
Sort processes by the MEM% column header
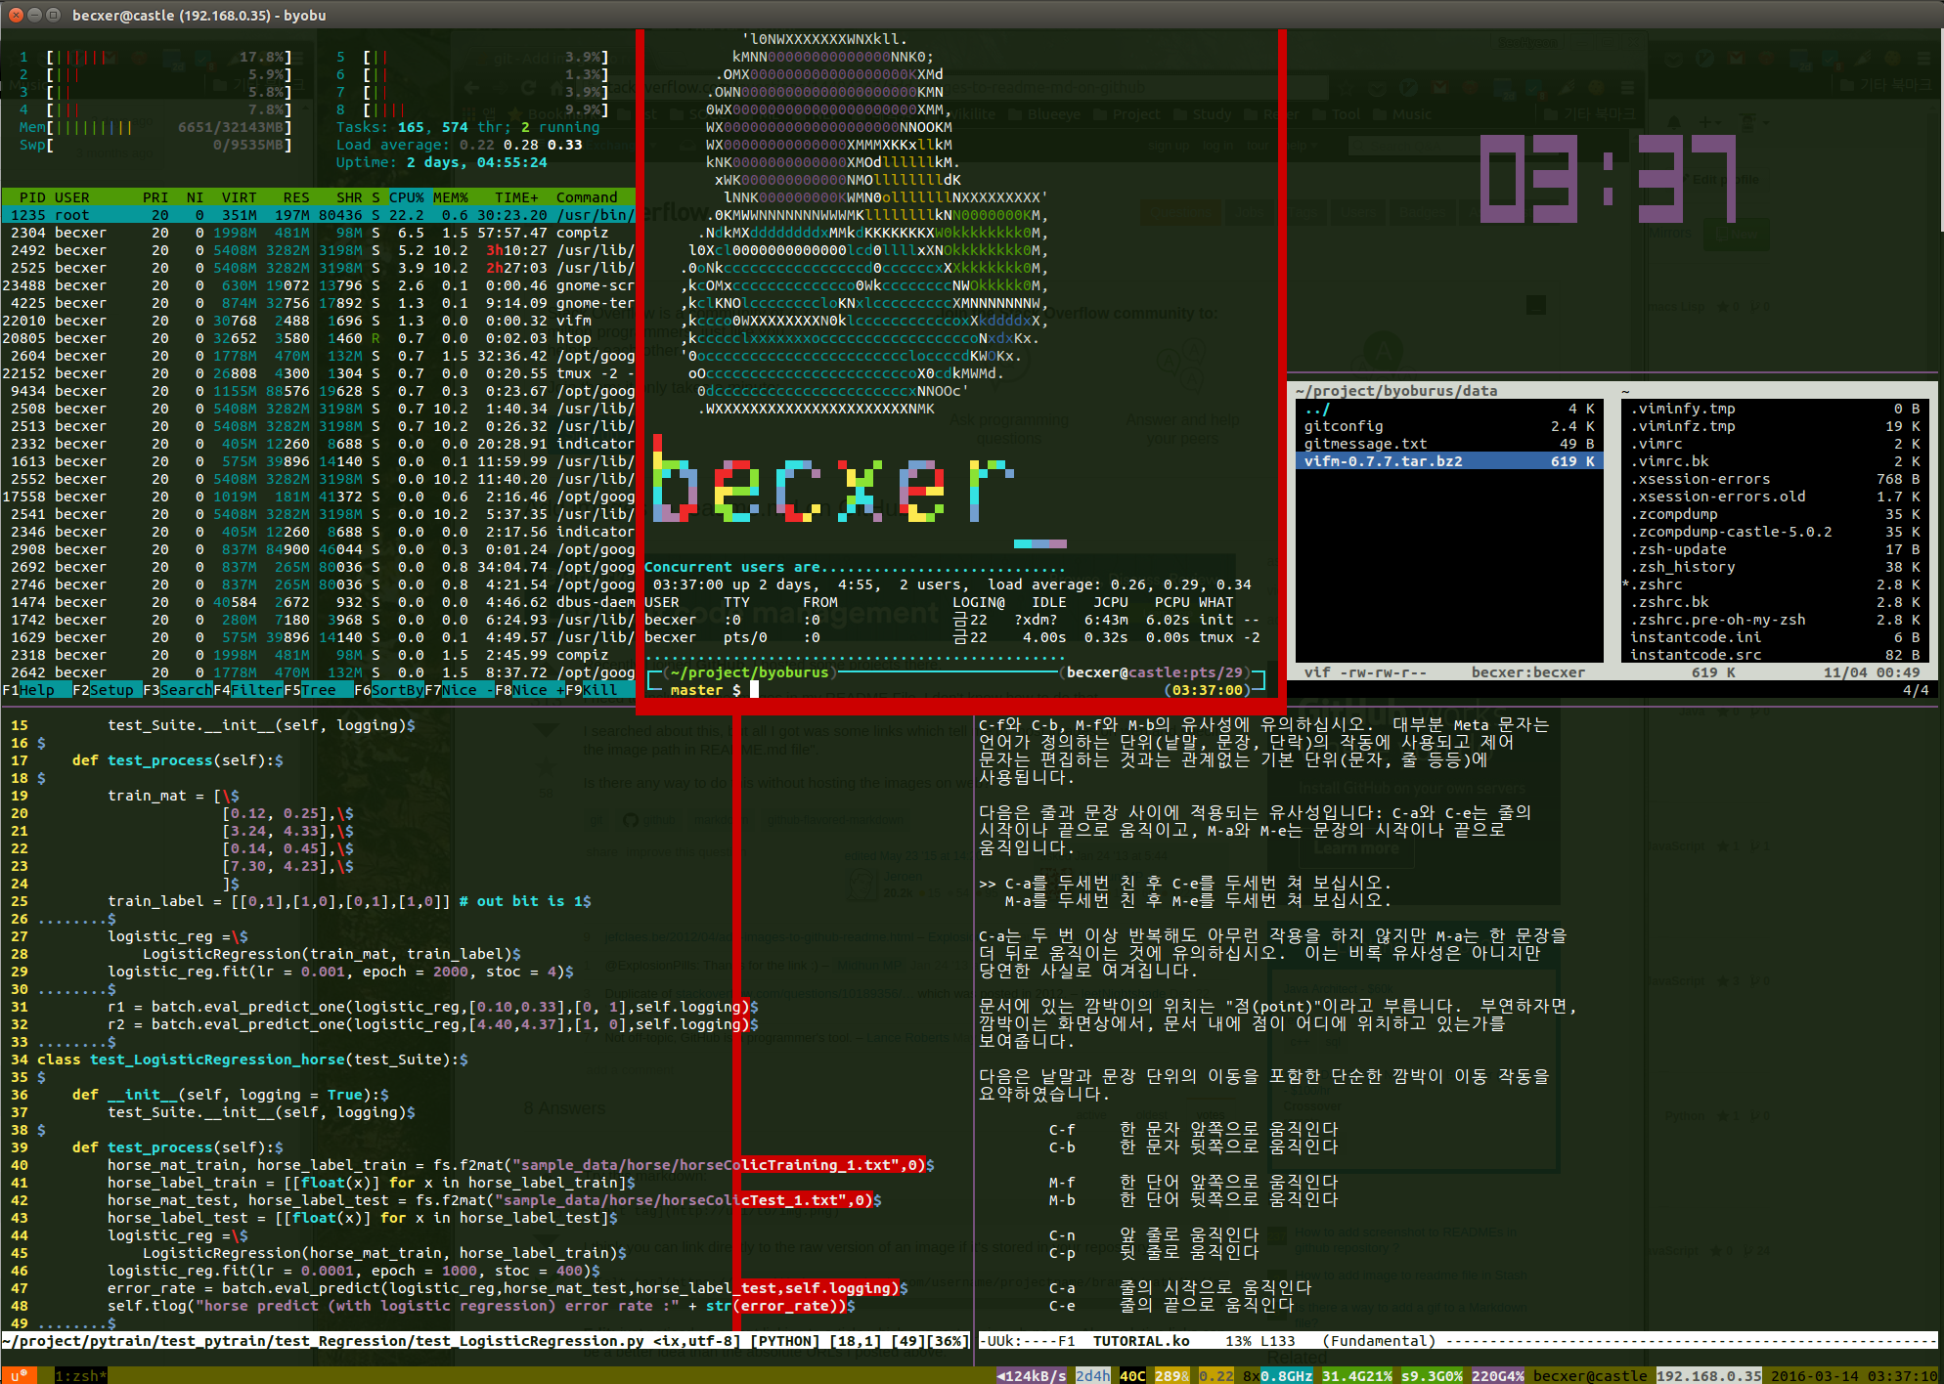tap(451, 197)
